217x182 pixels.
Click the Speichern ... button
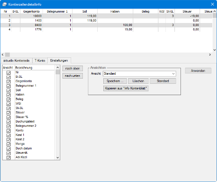[115, 81]
